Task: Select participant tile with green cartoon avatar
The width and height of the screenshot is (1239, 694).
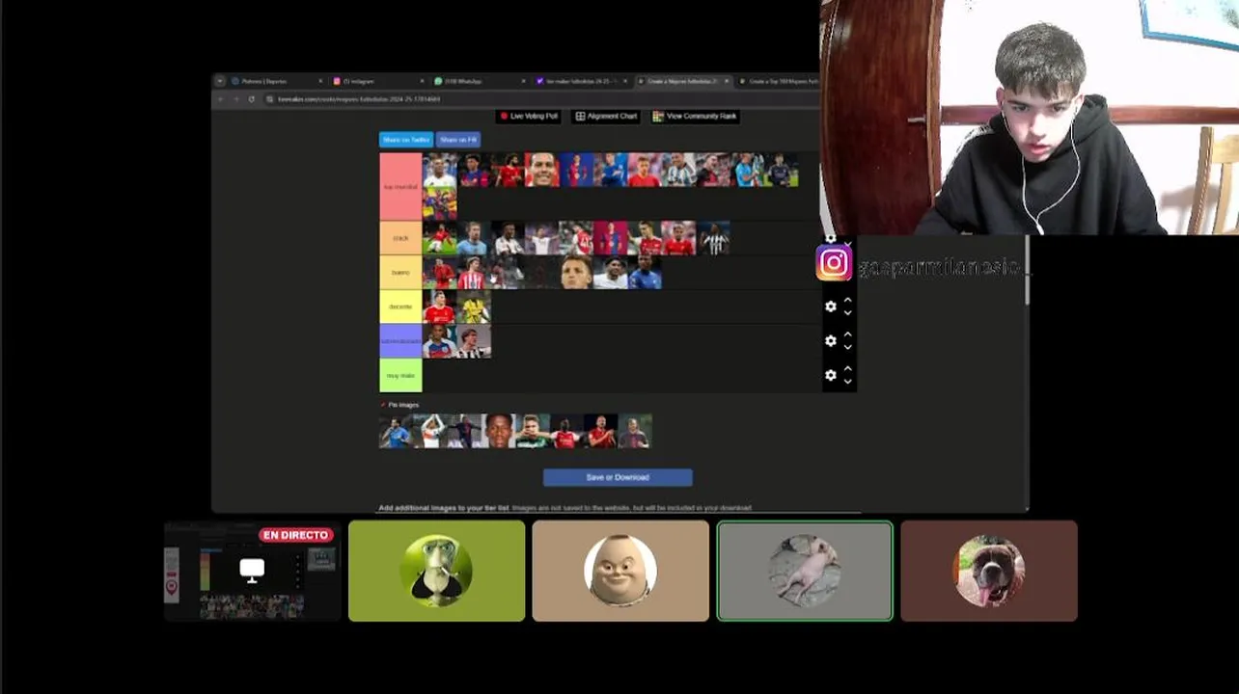Action: [436, 571]
